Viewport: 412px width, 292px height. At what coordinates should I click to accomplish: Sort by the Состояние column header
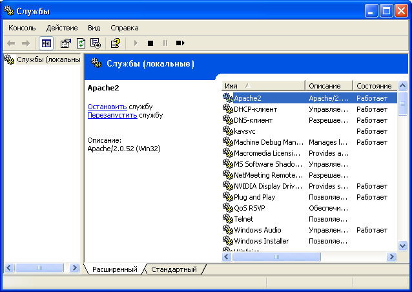375,86
